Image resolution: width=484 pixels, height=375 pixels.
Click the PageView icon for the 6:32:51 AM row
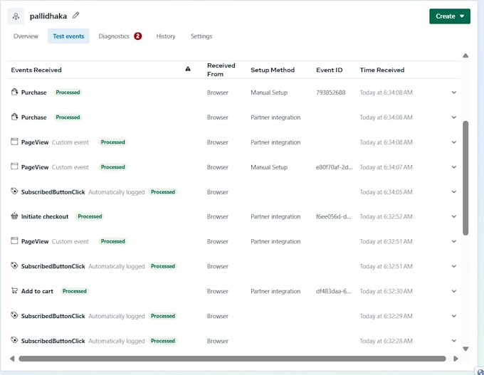(x=14, y=241)
